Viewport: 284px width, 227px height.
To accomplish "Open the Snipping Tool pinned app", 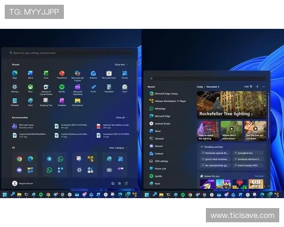I will click(46, 102).
